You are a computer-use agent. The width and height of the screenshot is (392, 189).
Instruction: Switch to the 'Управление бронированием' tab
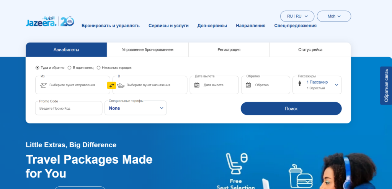point(147,50)
